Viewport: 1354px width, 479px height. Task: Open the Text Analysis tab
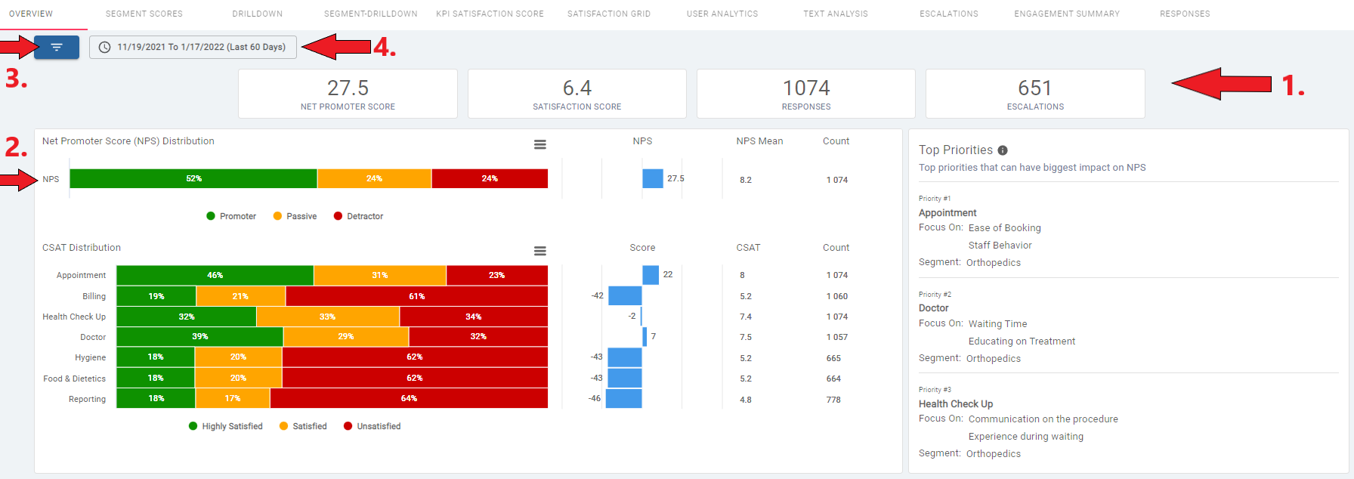click(x=835, y=14)
